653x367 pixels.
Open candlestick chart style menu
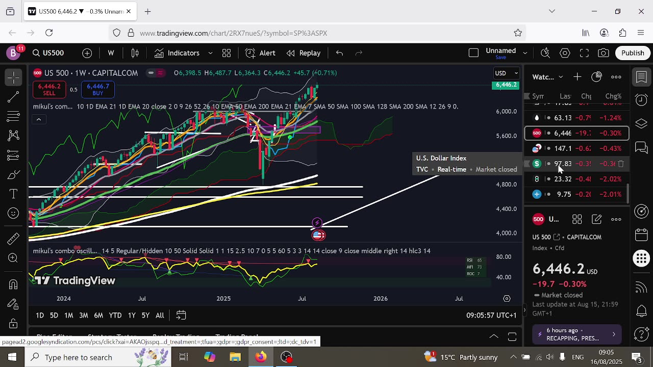(x=135, y=53)
